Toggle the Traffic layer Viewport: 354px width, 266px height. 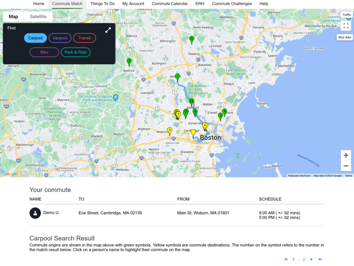pos(346,15)
